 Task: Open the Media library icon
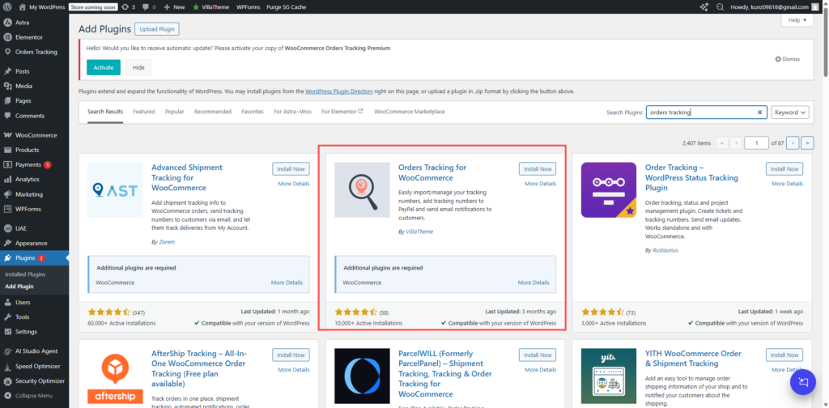7,86
